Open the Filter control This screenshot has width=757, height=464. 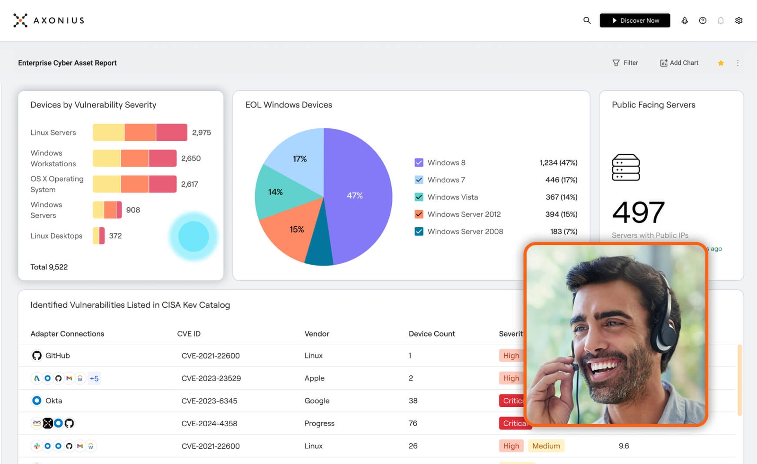point(625,62)
